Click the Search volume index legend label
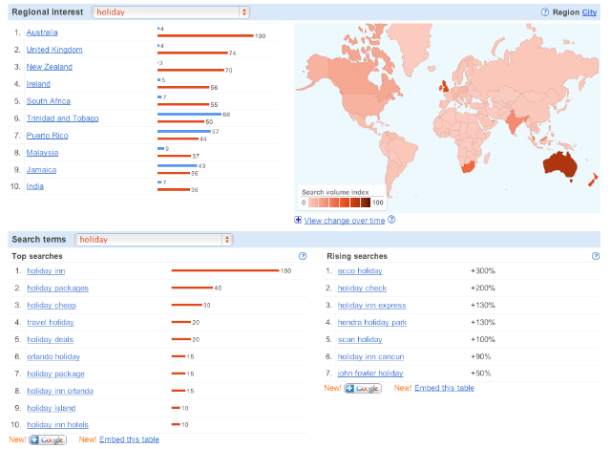 click(335, 193)
